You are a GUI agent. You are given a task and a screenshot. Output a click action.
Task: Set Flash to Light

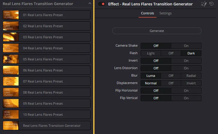click(151, 53)
